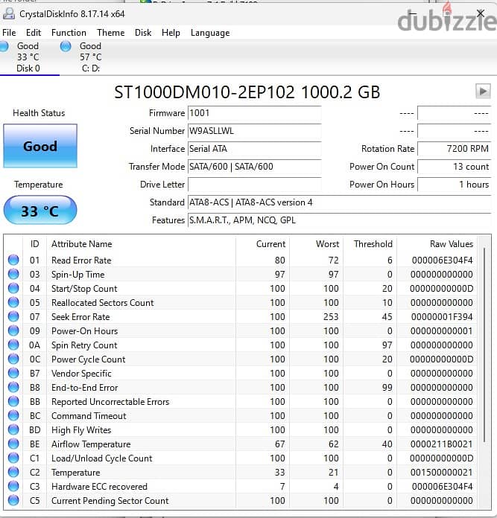Open the Edit menu
Screen dimensions: 497x518
pos(34,33)
